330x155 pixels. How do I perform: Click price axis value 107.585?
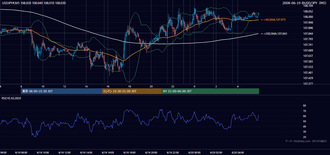tap(308, 61)
